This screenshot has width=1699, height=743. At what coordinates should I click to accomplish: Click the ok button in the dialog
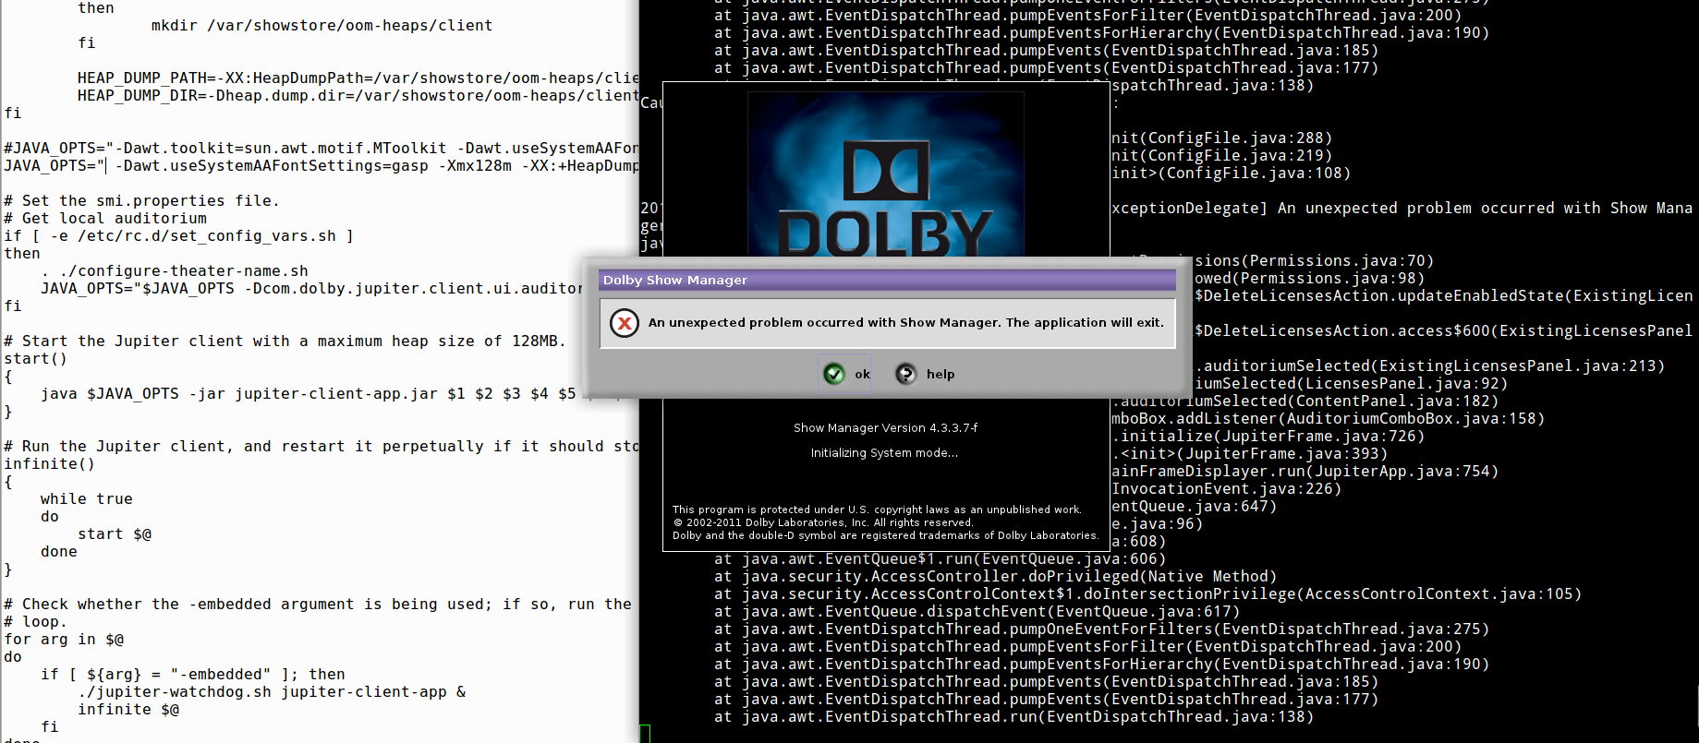(846, 374)
